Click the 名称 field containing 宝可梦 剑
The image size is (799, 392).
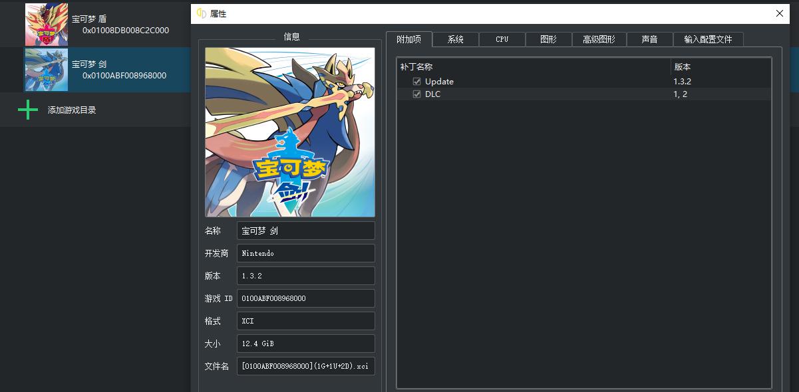(306, 231)
